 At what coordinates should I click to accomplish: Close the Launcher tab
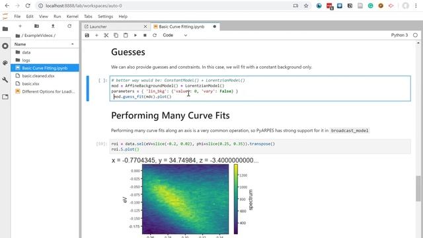pyautogui.click(x=145, y=26)
